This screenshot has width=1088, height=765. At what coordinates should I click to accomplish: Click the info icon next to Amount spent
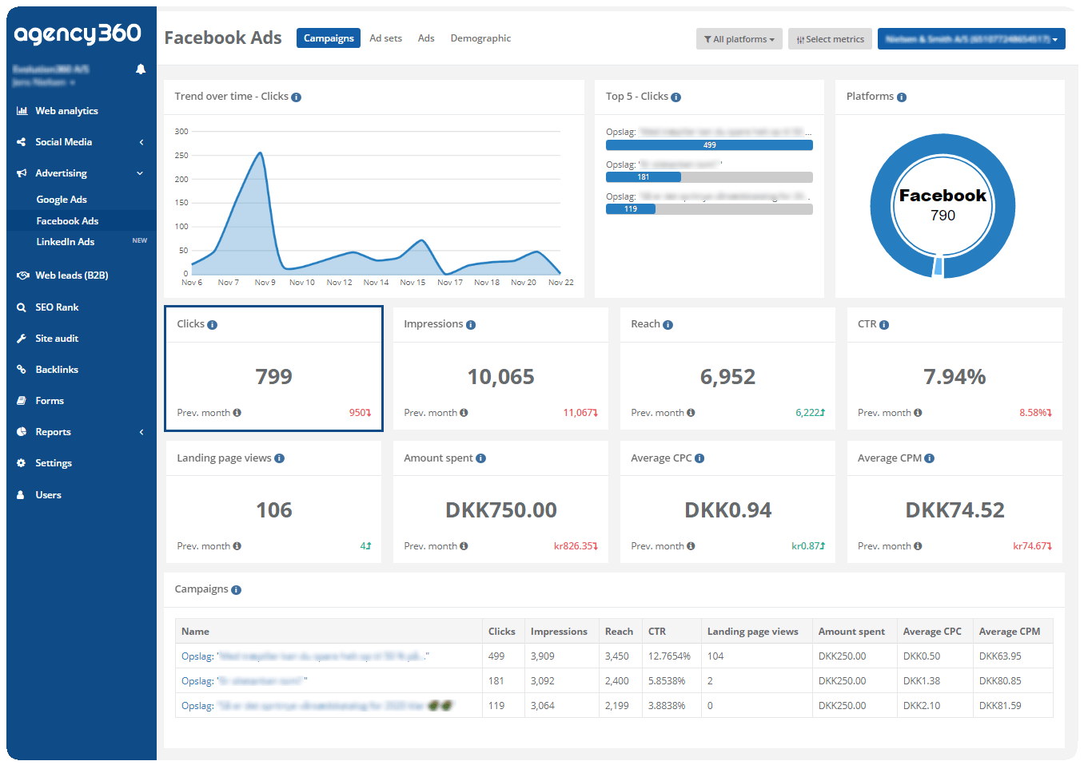(x=481, y=458)
